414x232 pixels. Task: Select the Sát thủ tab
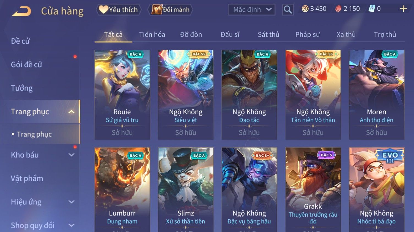click(268, 35)
